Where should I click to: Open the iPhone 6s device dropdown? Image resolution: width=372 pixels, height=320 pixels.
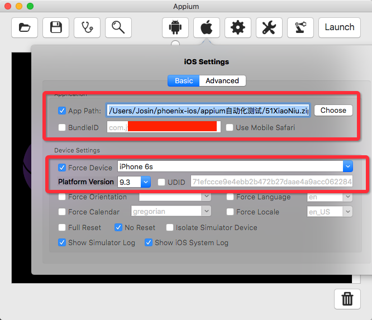tap(348, 166)
